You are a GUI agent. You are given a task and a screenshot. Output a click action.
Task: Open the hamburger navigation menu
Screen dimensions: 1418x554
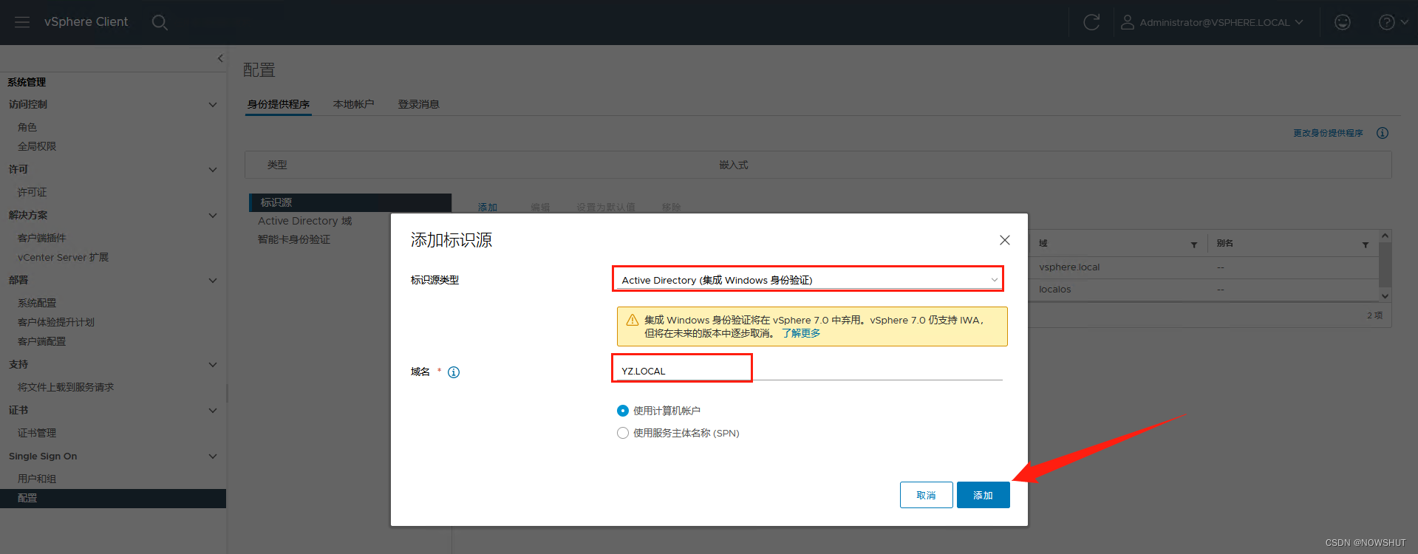[x=22, y=22]
